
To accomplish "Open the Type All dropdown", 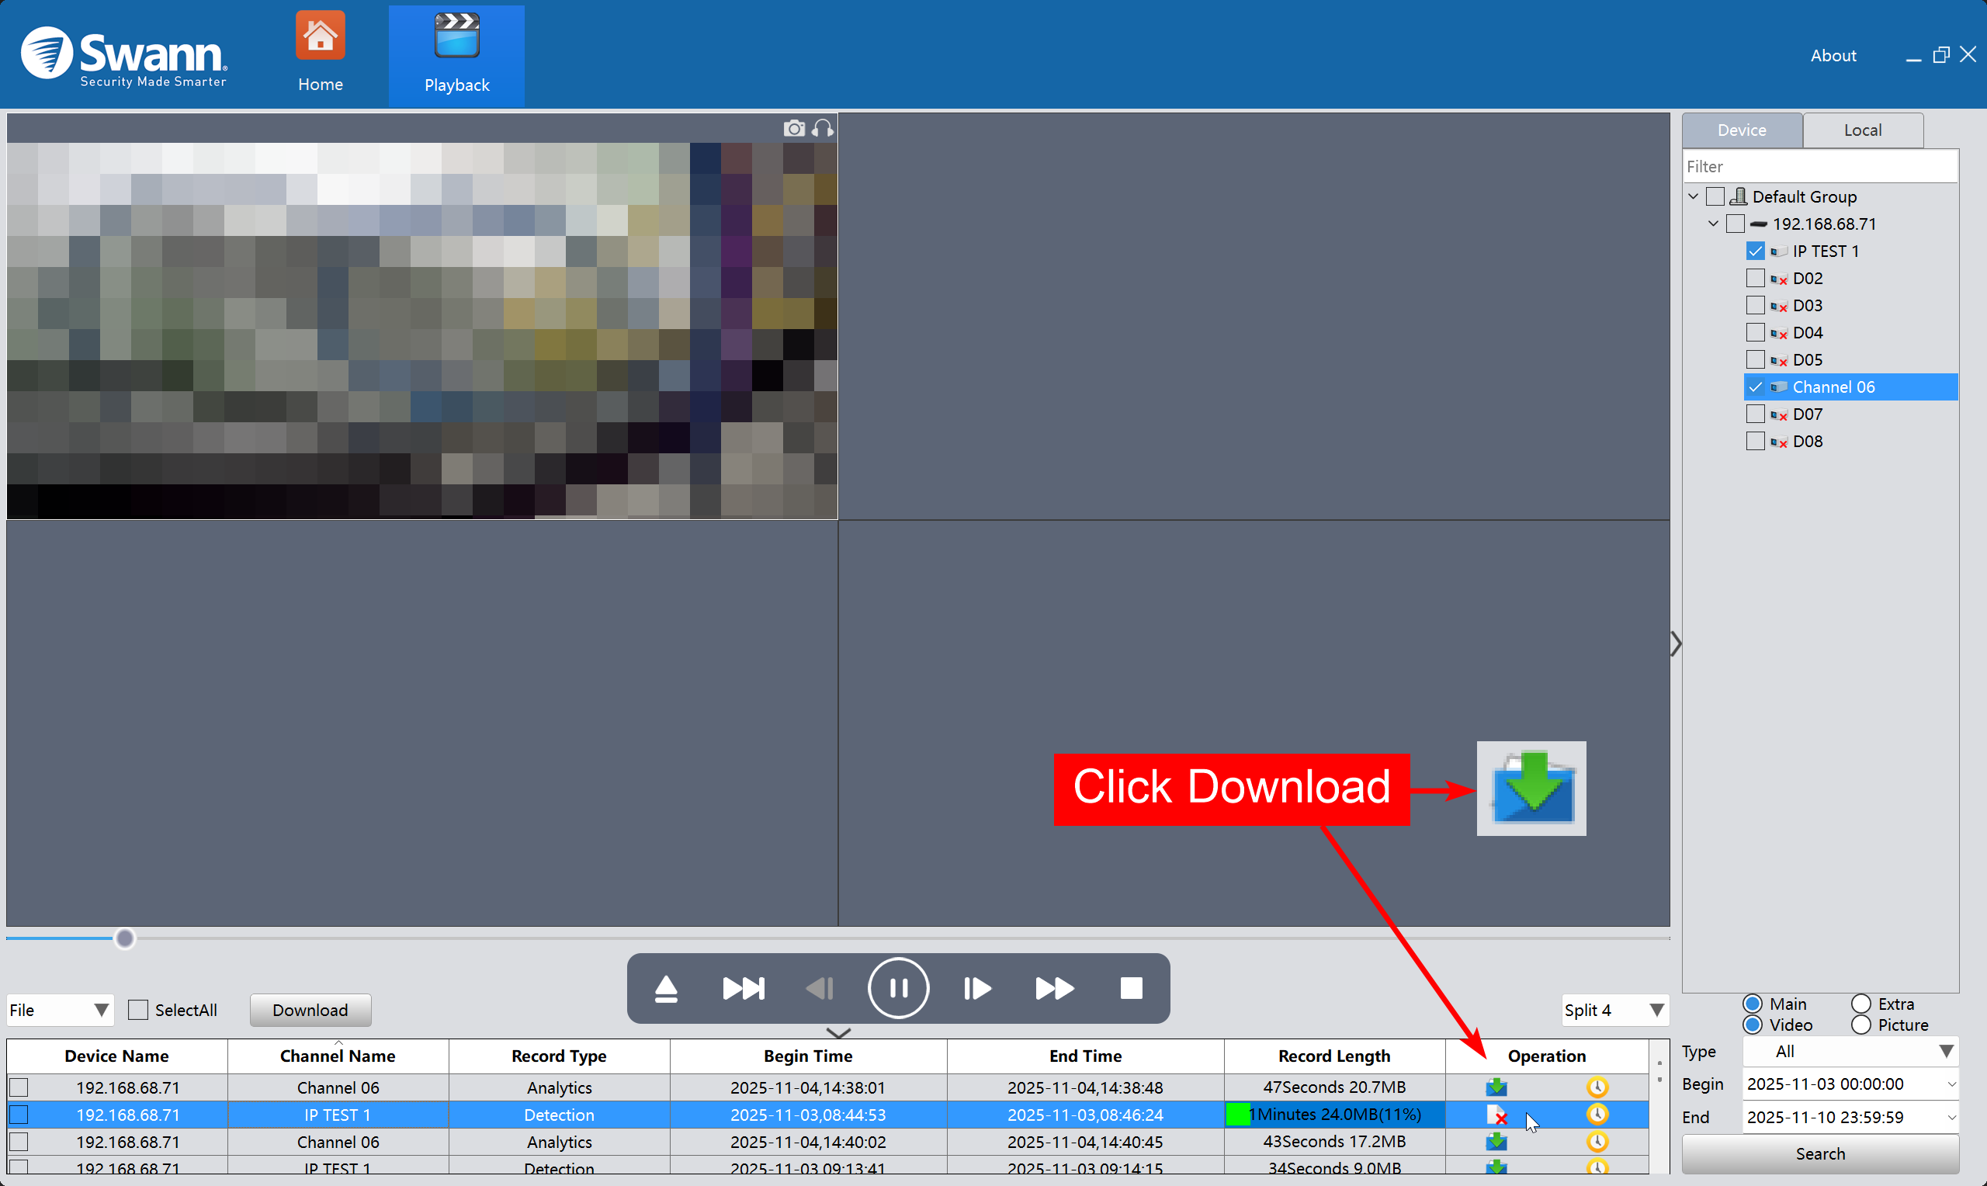I will tap(1850, 1052).
